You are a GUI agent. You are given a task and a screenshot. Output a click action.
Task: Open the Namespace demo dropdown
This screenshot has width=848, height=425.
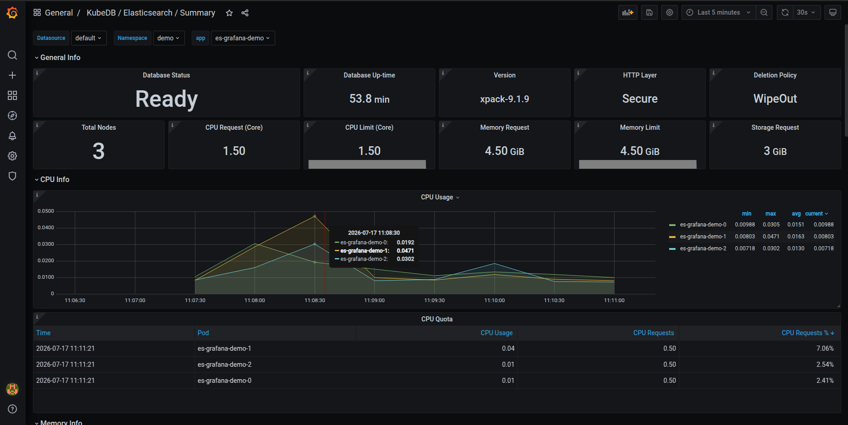click(168, 38)
